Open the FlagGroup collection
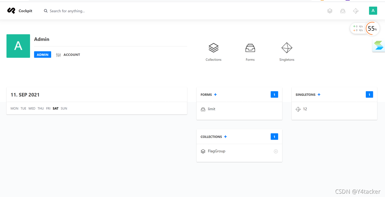This screenshot has height=197, width=385. tap(217, 151)
